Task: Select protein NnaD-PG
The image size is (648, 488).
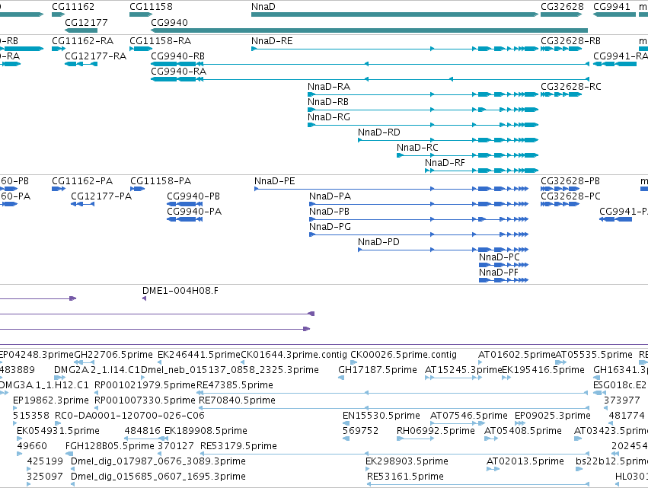Action: (419, 234)
